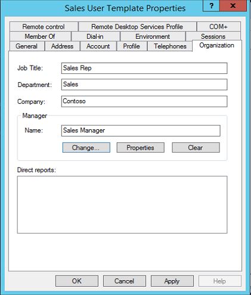This screenshot has width=251, height=295.
Task: Open the manager's Properties button
Action: coord(141,148)
